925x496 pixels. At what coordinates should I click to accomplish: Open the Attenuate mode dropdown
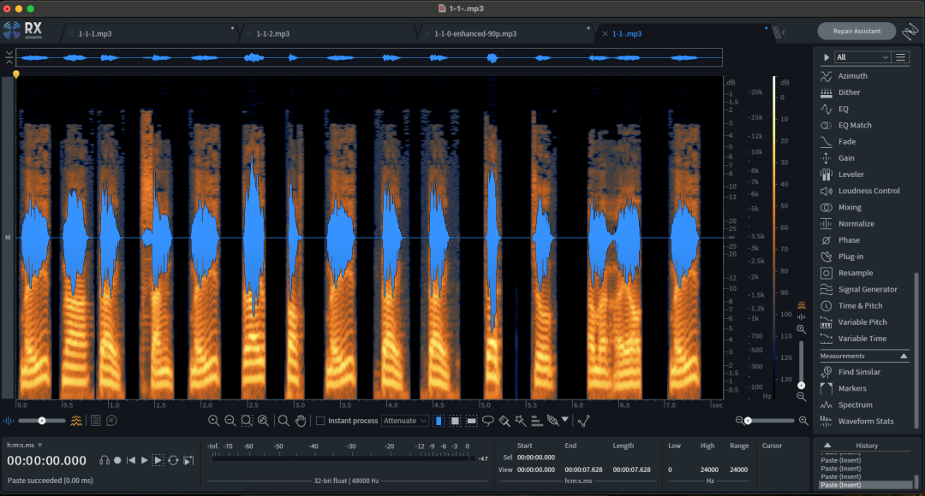tap(404, 421)
